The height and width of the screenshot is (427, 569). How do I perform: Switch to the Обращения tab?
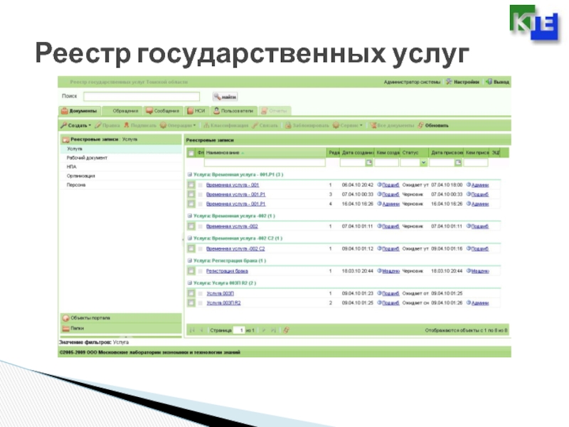(x=122, y=111)
